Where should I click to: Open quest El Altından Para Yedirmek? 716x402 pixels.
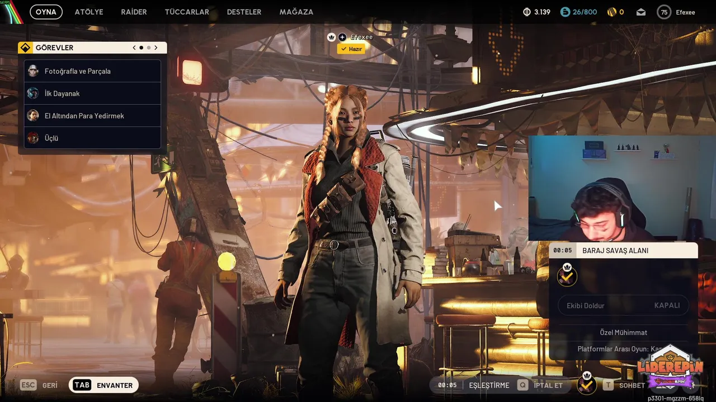(x=93, y=116)
